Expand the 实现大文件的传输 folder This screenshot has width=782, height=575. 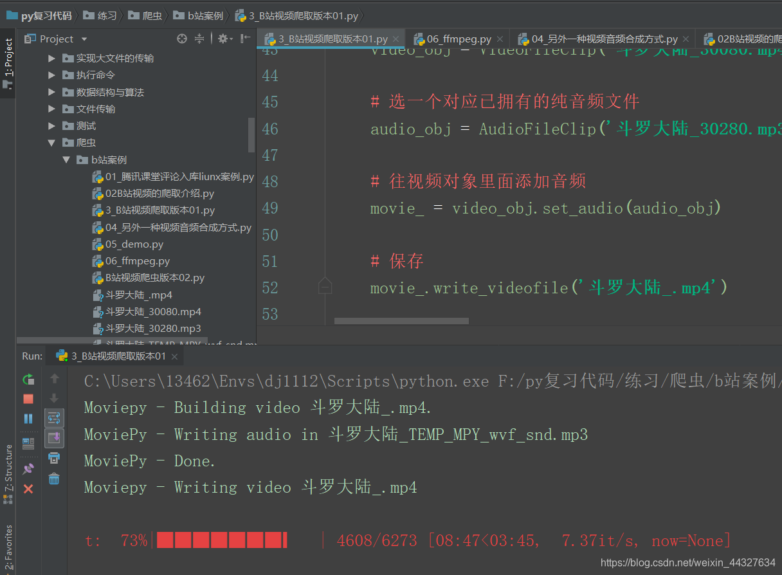tap(52, 58)
